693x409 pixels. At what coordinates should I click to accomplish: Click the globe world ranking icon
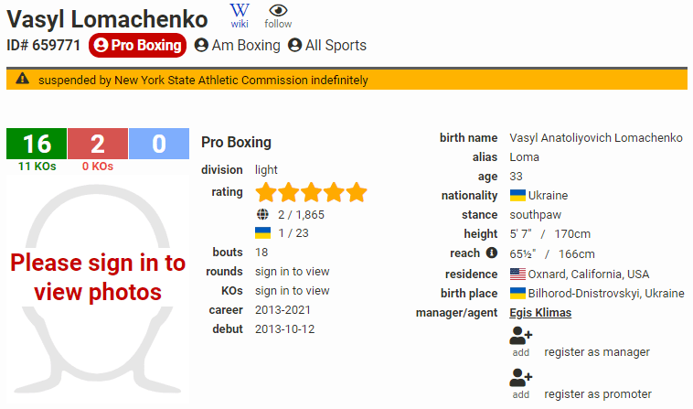point(262,214)
